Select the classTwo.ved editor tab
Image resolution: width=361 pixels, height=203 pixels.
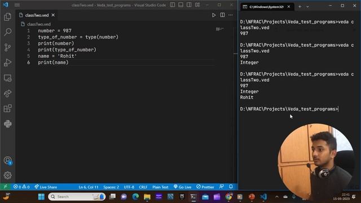[37, 15]
